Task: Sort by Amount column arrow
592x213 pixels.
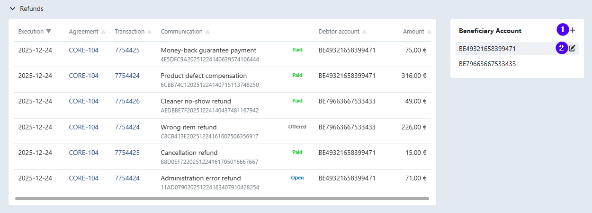Action: (429, 32)
